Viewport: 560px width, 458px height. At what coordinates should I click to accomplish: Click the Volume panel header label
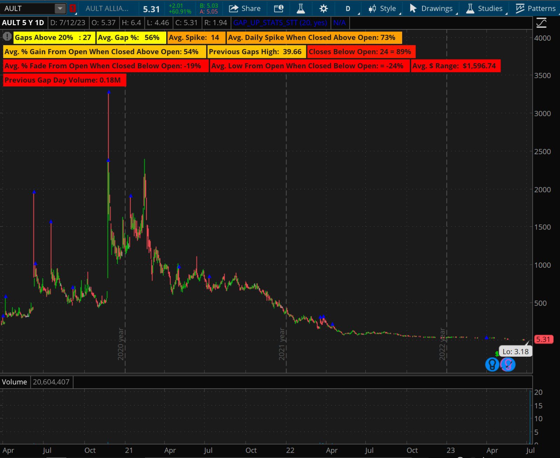point(14,382)
